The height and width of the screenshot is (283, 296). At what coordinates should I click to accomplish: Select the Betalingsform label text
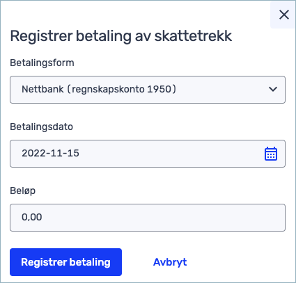pos(42,63)
